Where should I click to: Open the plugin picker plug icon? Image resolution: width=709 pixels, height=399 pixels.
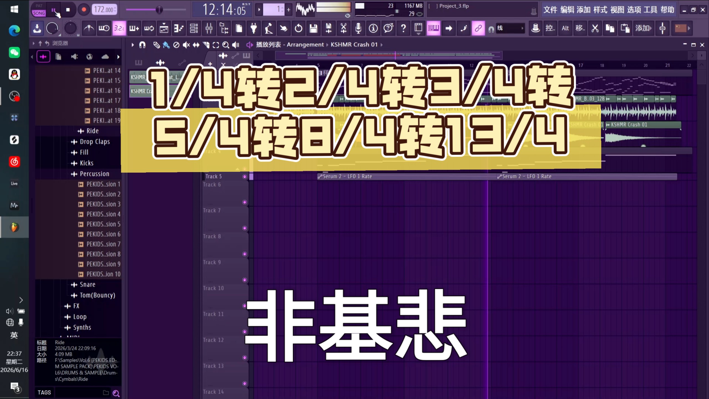(254, 28)
